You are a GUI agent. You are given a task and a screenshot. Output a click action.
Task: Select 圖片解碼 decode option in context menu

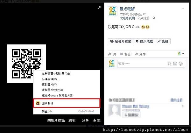pyautogui.click(x=67, y=103)
